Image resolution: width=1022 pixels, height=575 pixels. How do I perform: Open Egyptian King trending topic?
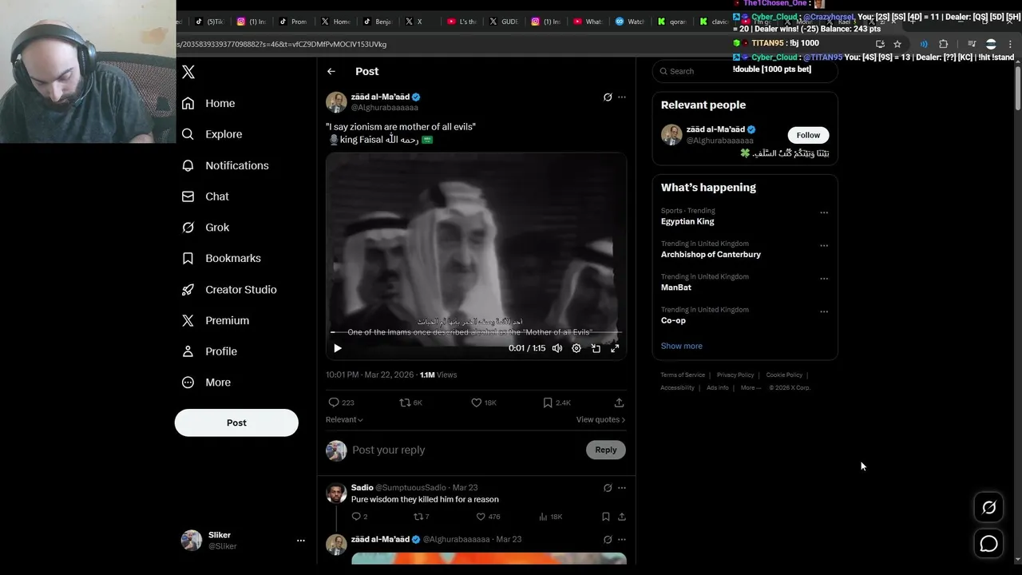coord(687,221)
